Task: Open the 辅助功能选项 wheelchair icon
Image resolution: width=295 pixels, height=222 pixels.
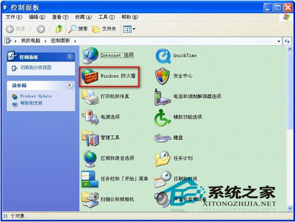Action: [x=162, y=118]
